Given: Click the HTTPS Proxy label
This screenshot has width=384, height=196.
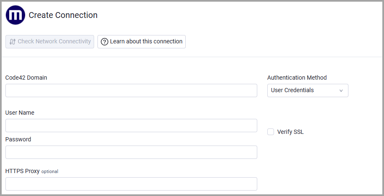Looking at the screenshot, I should click(23, 171).
